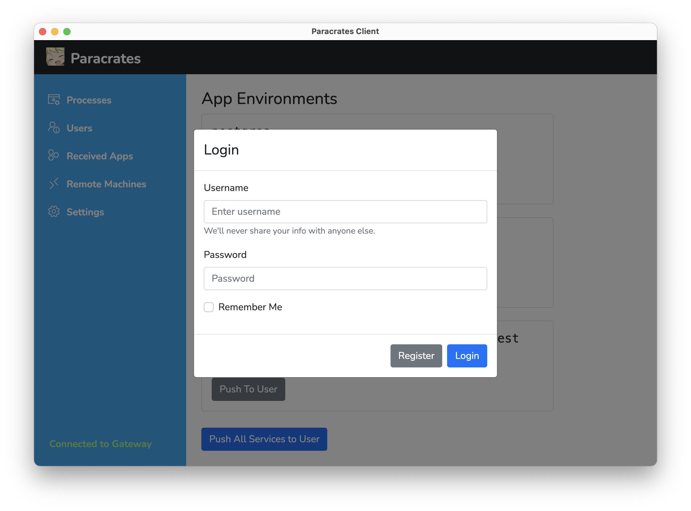
Task: Enable the Remember Me checkbox
Action: 209,307
